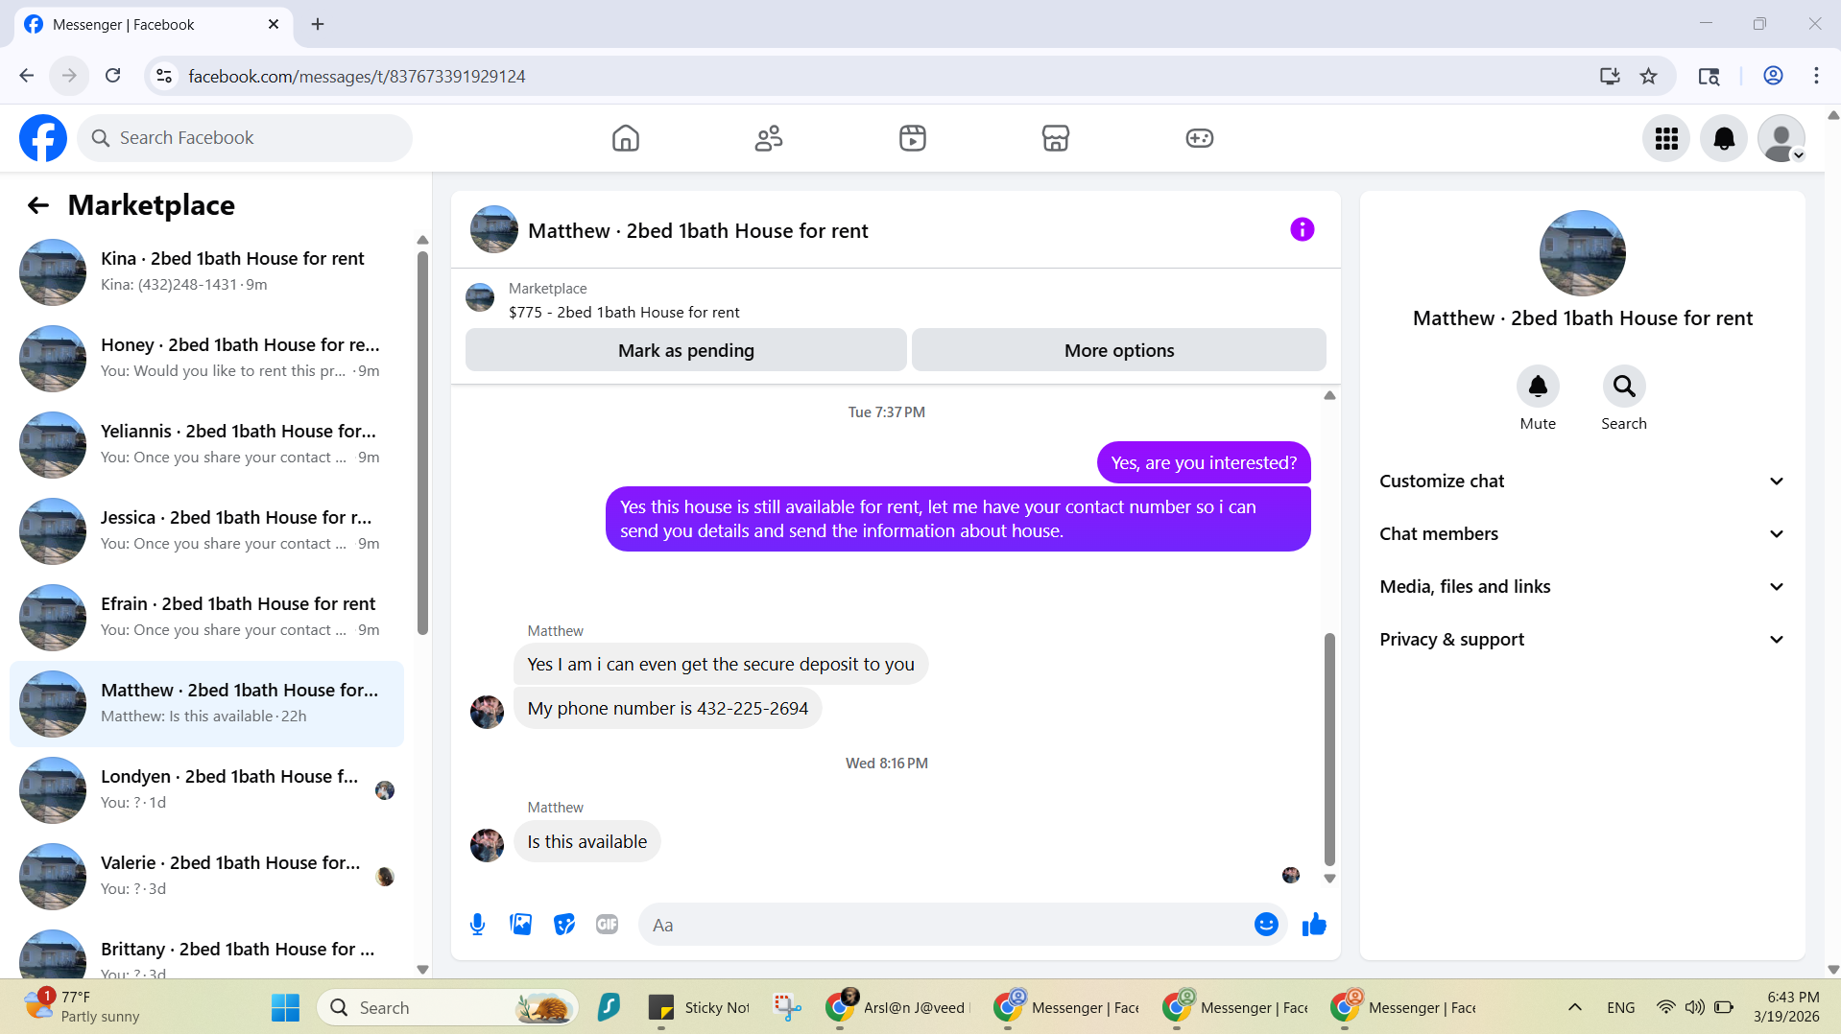The image size is (1841, 1034).
Task: Click Matthew's avatar beside phone number message
Action: tap(487, 712)
